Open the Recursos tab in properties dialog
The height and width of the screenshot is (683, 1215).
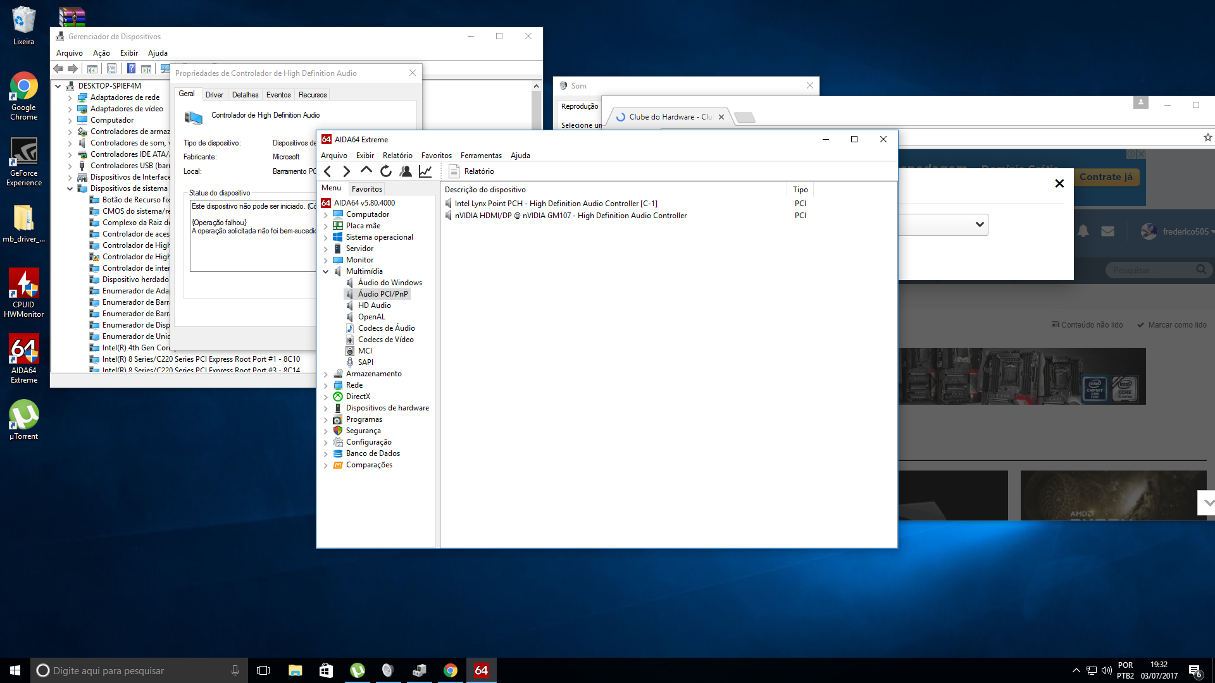tap(313, 95)
